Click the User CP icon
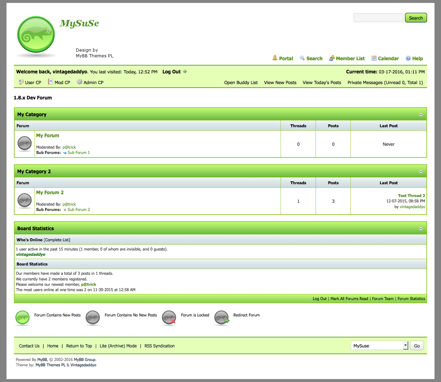Screen dimensions: 441x382 (x=21, y=82)
